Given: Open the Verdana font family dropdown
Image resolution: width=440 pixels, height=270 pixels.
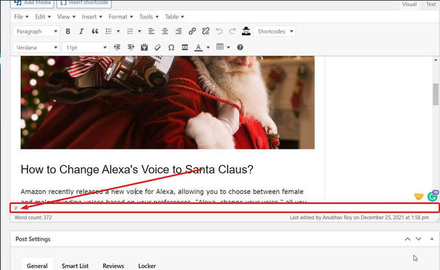Looking at the screenshot, I should point(36,47).
